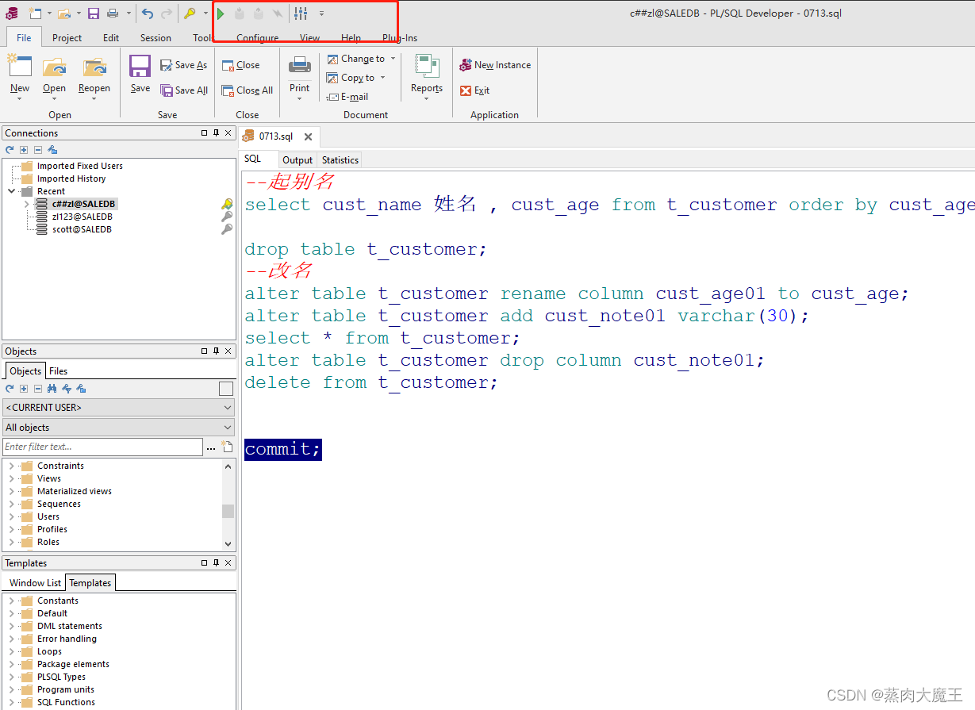The image size is (975, 710).
Task: Select the scott@SALEDB connection
Action: pyautogui.click(x=82, y=229)
